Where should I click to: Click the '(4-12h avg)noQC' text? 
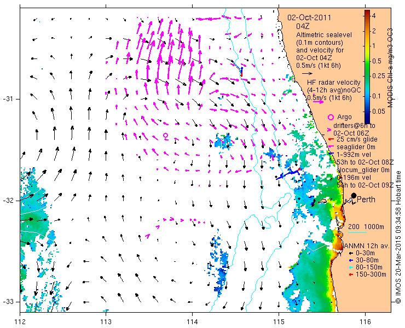(334, 90)
